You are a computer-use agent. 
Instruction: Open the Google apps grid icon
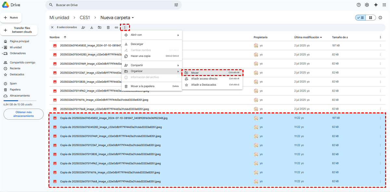click(x=385, y=5)
